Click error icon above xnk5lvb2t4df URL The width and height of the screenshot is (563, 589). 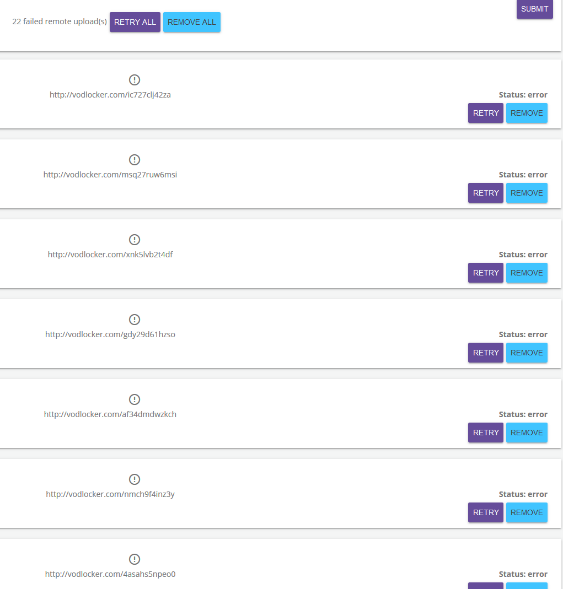(x=134, y=240)
